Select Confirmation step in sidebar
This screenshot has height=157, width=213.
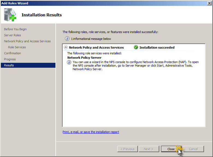coord(13,53)
